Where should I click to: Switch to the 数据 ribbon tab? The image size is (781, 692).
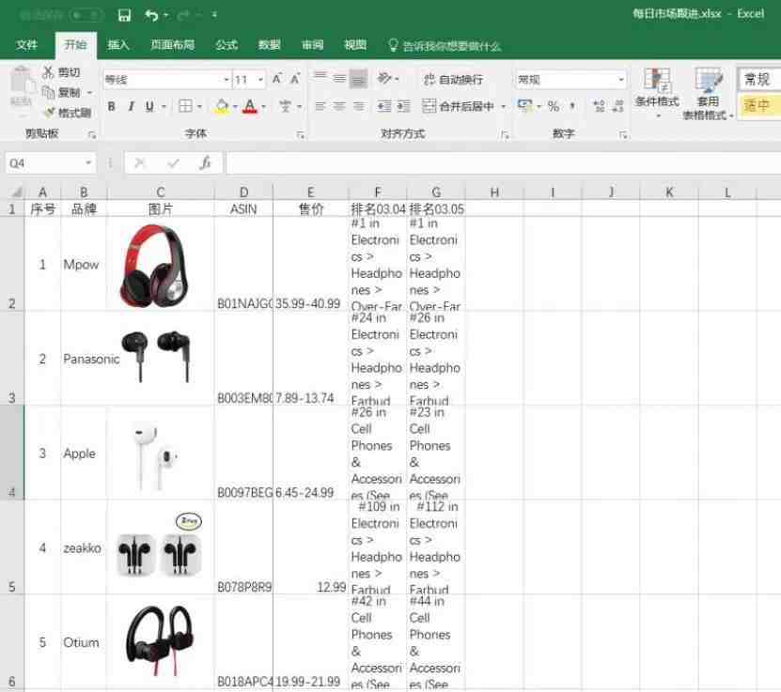point(270,45)
